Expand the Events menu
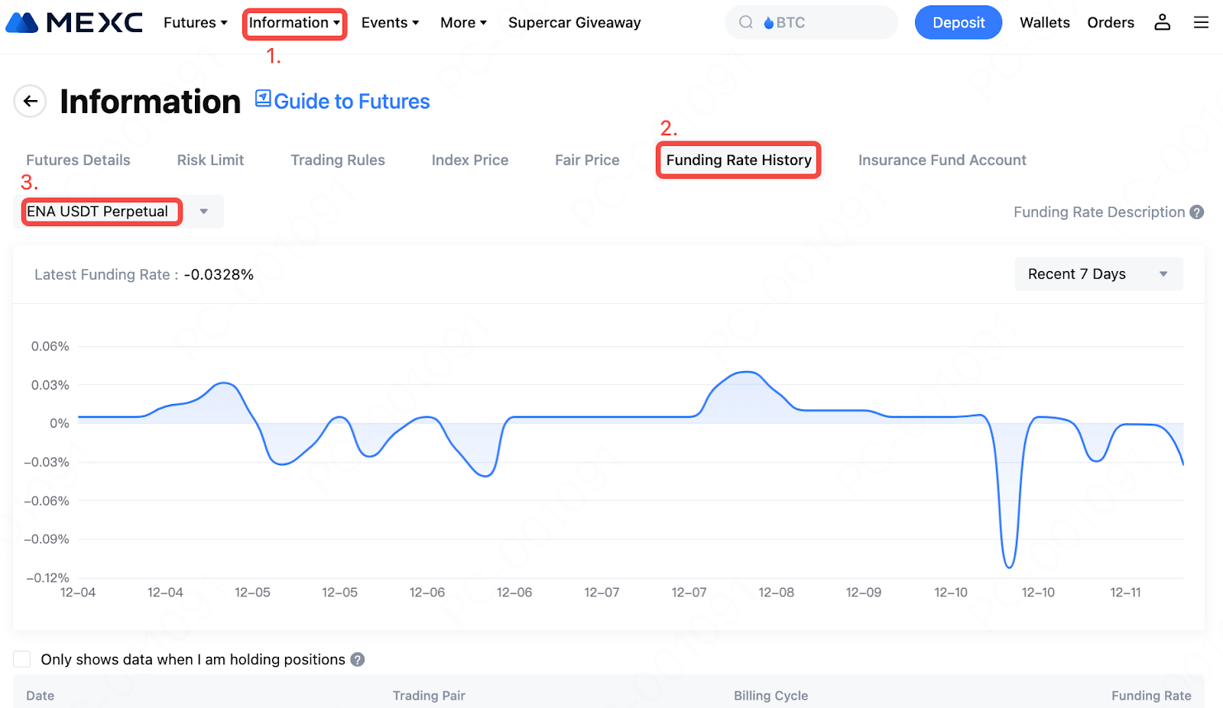Image resolution: width=1223 pixels, height=708 pixels. 390,23
